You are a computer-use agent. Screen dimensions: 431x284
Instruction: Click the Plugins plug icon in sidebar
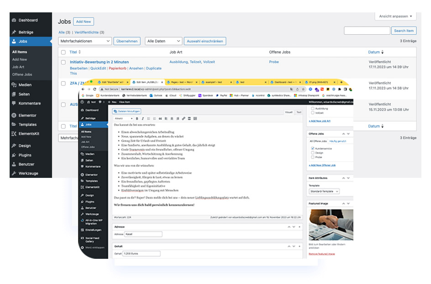pos(14,155)
